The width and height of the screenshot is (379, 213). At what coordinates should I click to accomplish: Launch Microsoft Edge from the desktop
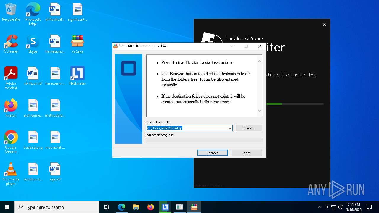tap(33, 14)
